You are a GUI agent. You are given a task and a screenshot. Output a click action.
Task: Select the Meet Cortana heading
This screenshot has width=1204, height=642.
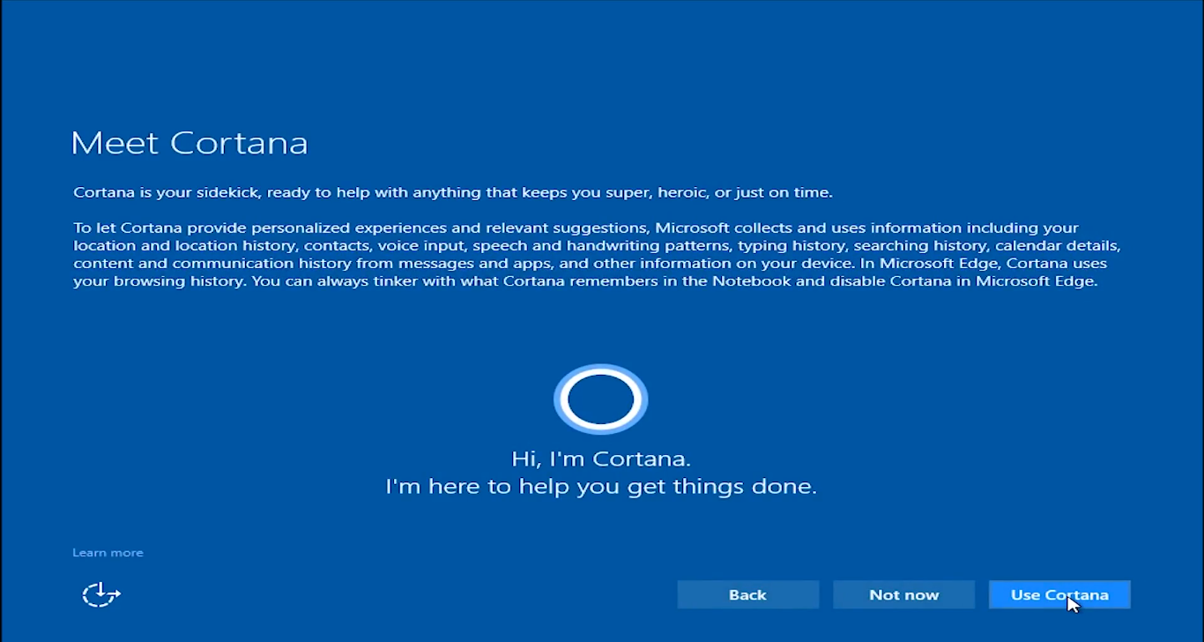pos(190,143)
